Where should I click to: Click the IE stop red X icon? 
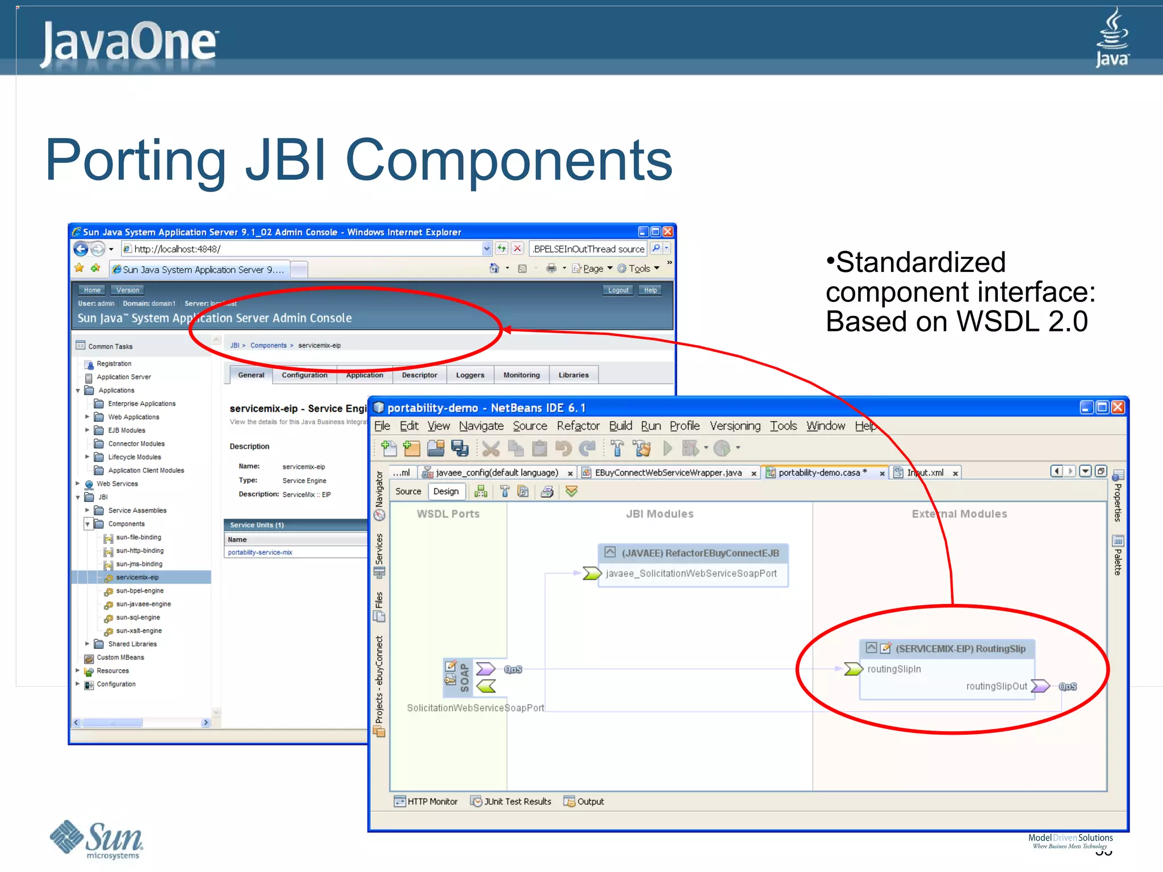[517, 248]
